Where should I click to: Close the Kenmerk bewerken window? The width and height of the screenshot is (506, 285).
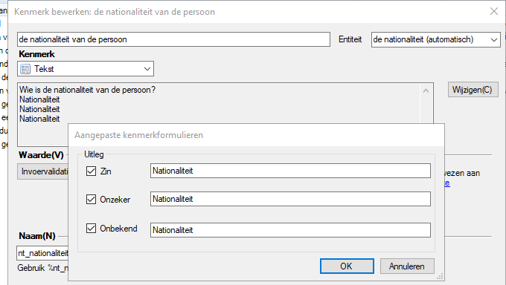tap(494, 12)
